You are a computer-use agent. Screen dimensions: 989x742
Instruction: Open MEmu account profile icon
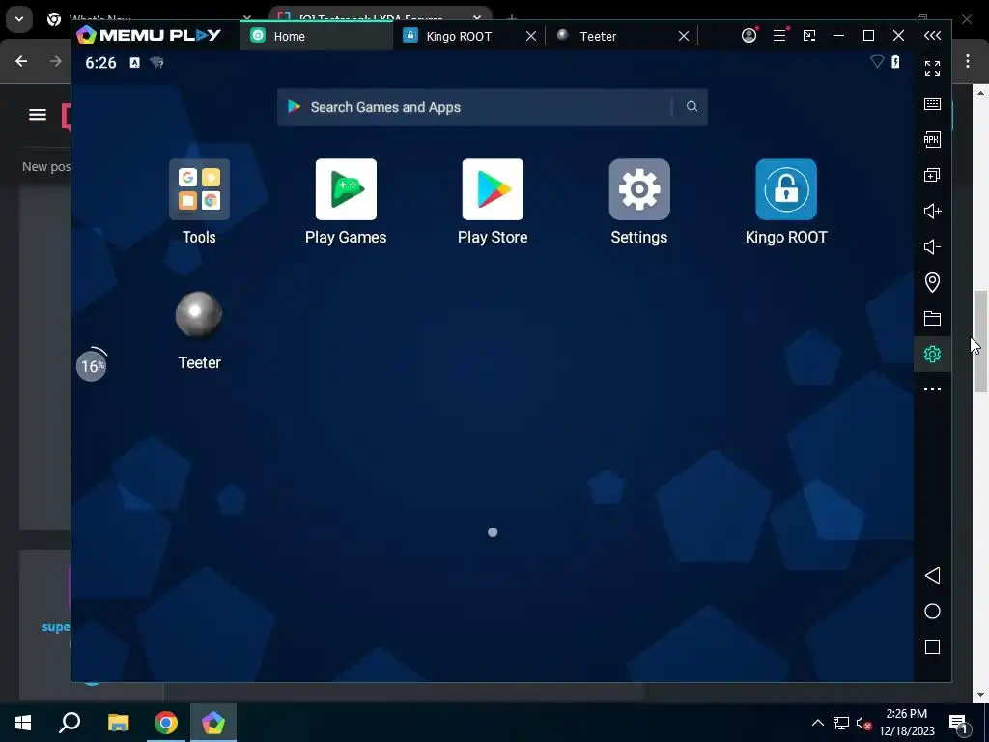click(x=749, y=36)
